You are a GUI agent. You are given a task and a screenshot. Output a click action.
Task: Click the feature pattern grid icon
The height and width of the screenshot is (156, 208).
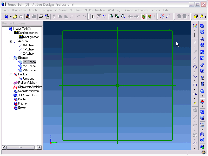tap(202, 125)
